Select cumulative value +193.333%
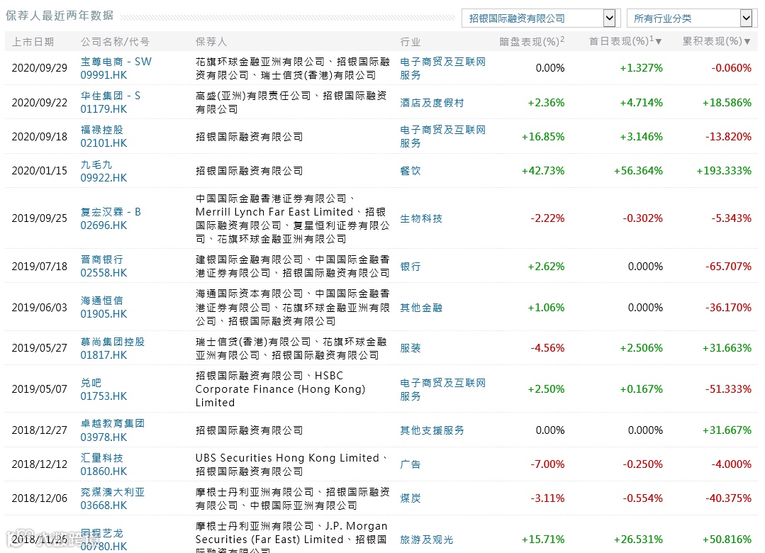 coord(724,171)
